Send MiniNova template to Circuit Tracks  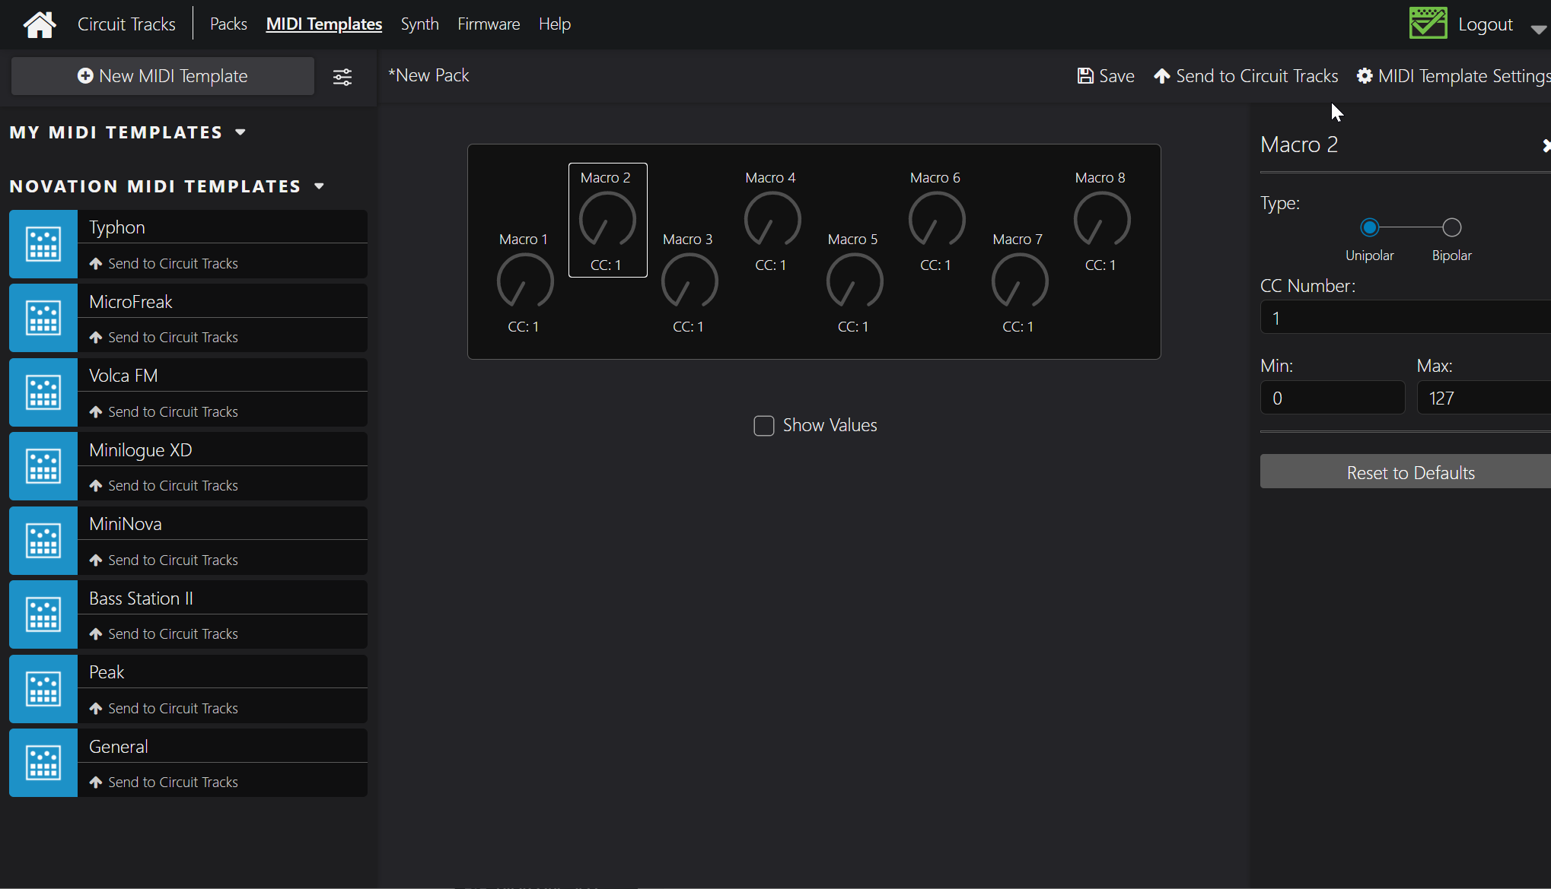[164, 560]
